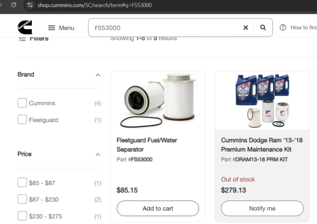
Task: Select the $85 - $87 price checkbox
Action: pyautogui.click(x=22, y=183)
